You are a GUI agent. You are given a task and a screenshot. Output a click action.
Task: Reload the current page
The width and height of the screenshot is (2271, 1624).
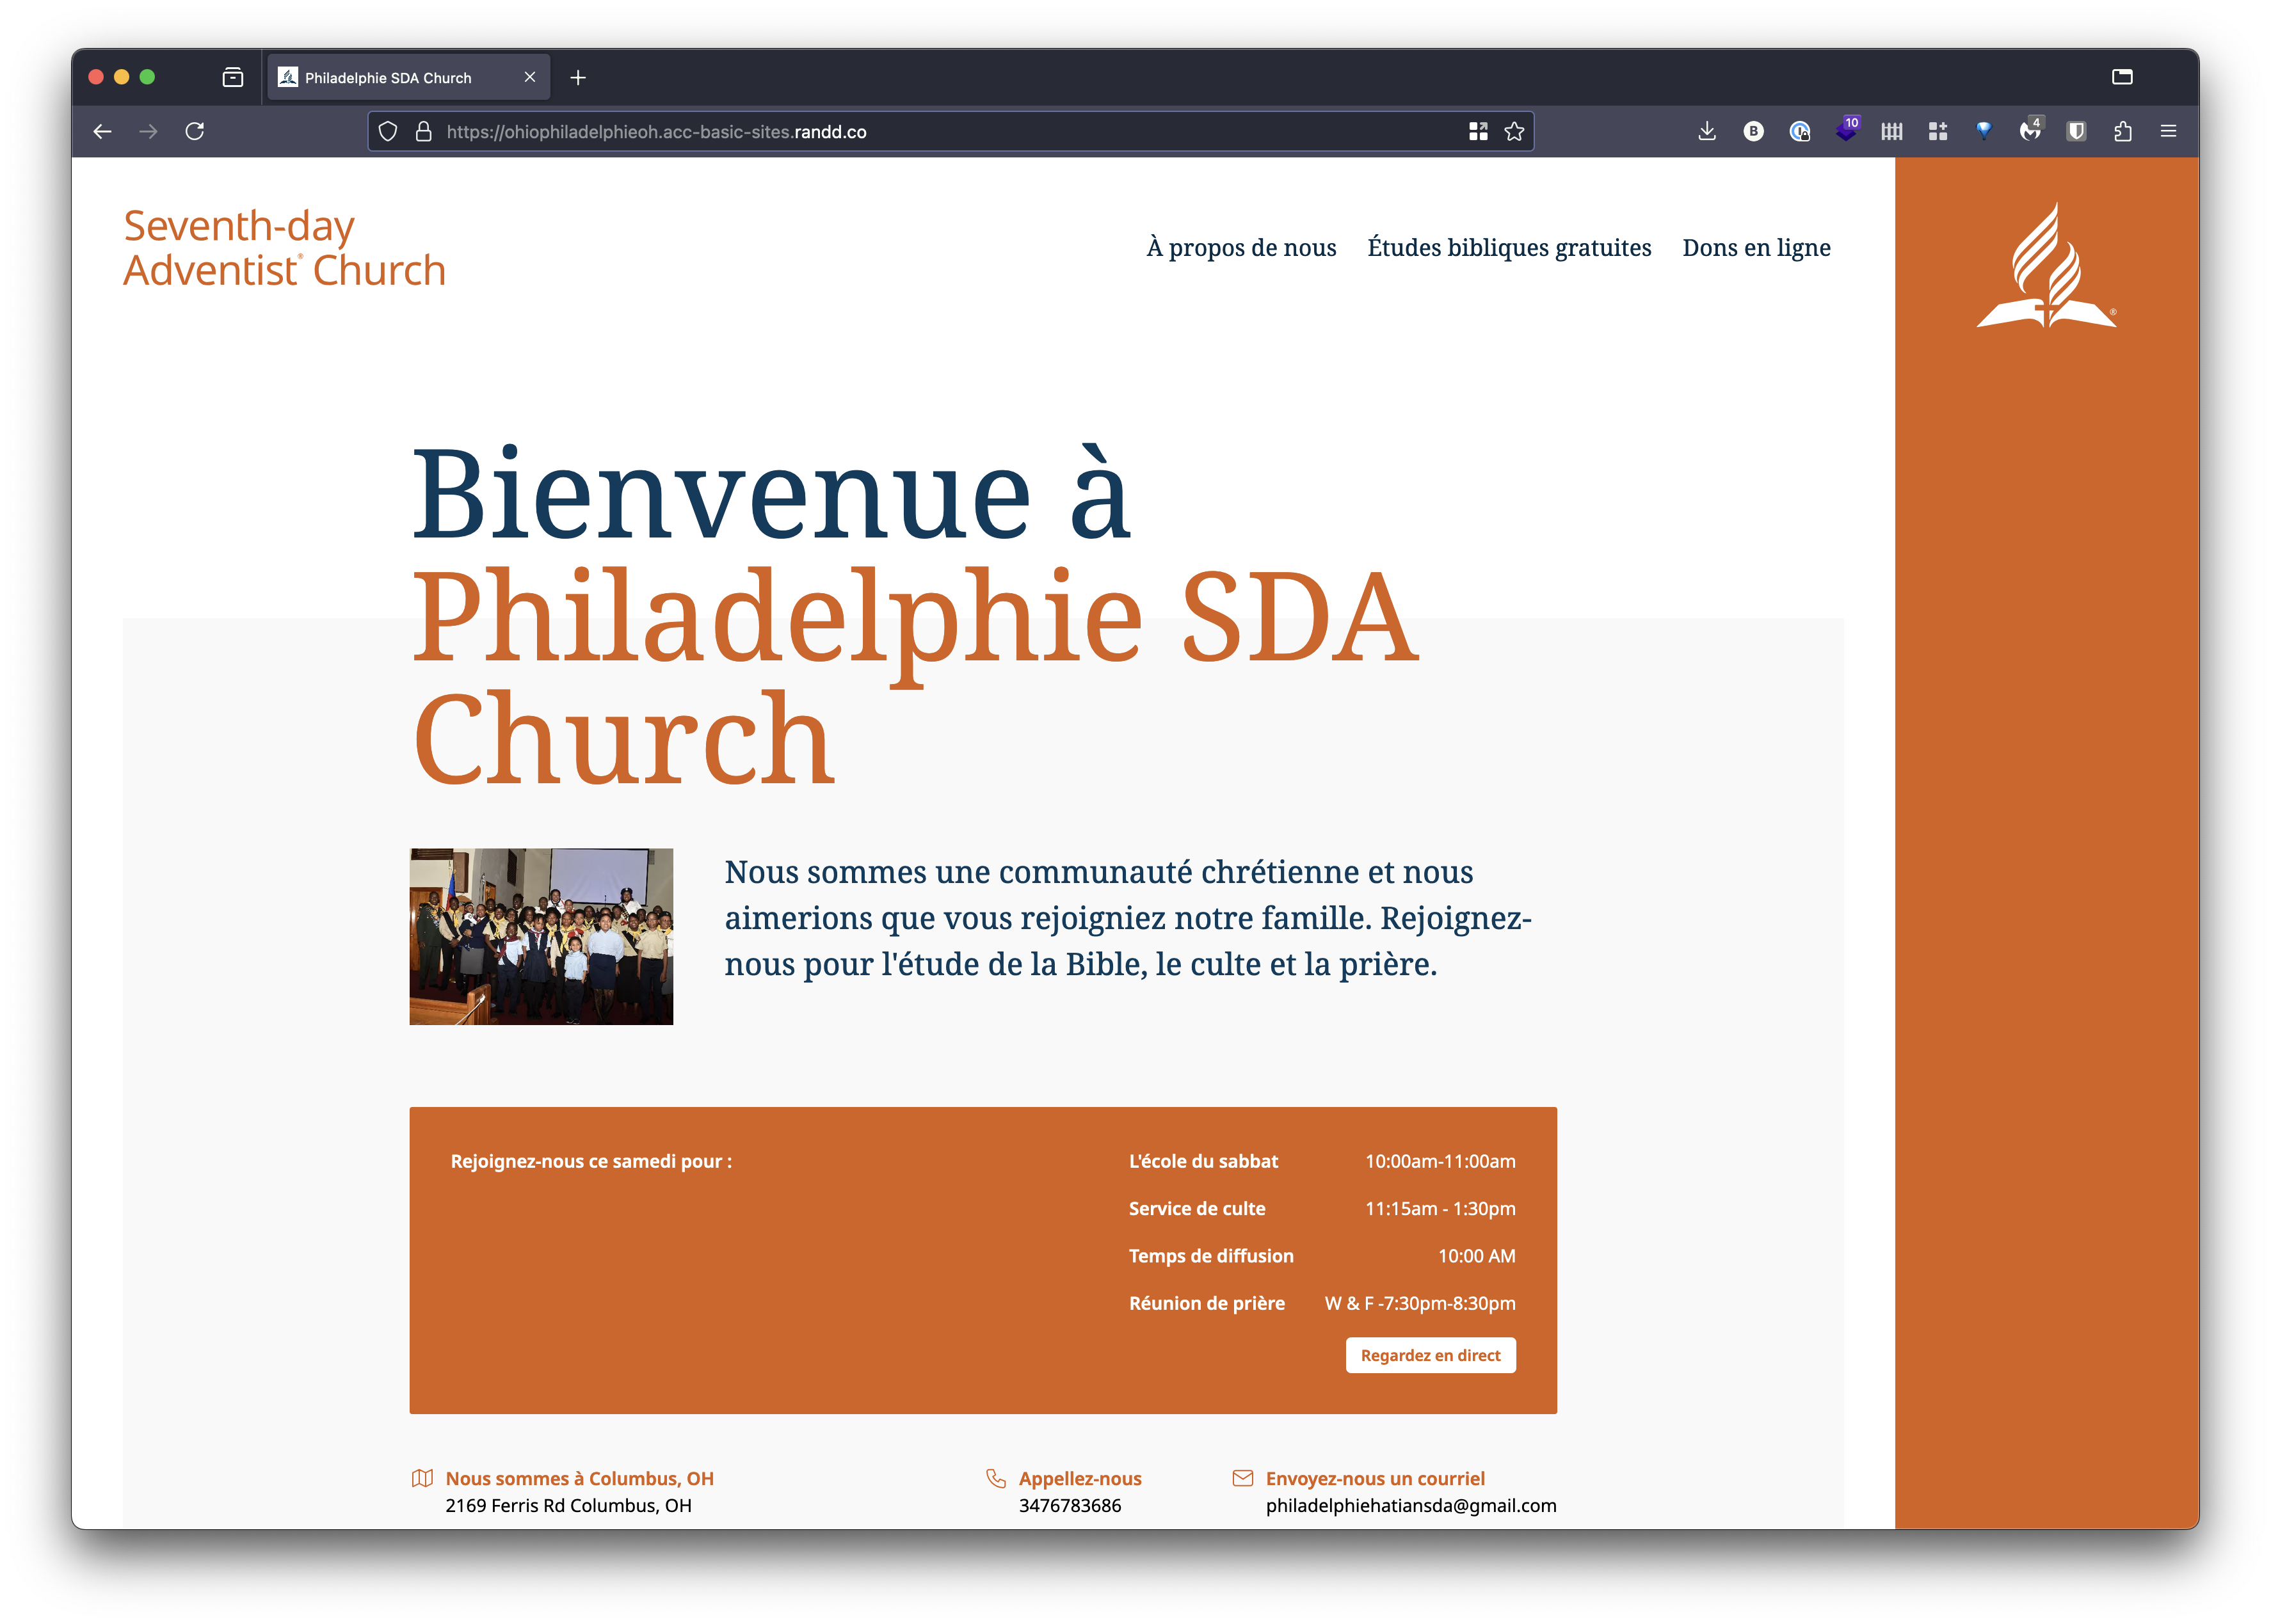(x=195, y=131)
